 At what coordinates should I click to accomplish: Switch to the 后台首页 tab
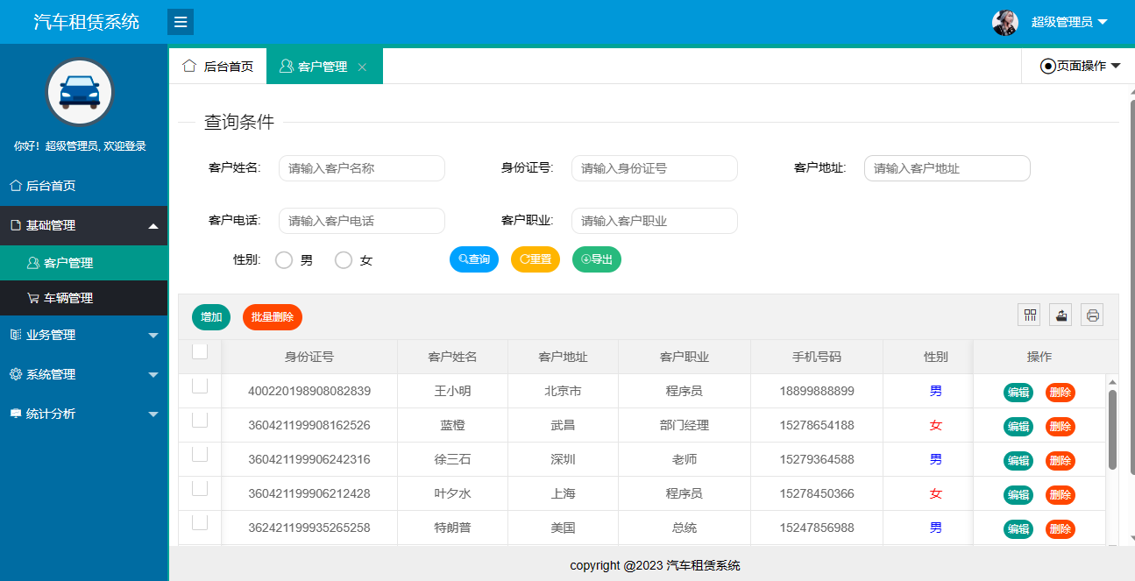coord(218,67)
